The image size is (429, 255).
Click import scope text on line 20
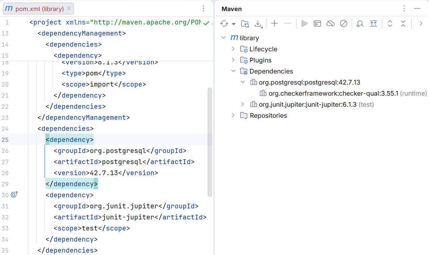click(x=102, y=84)
